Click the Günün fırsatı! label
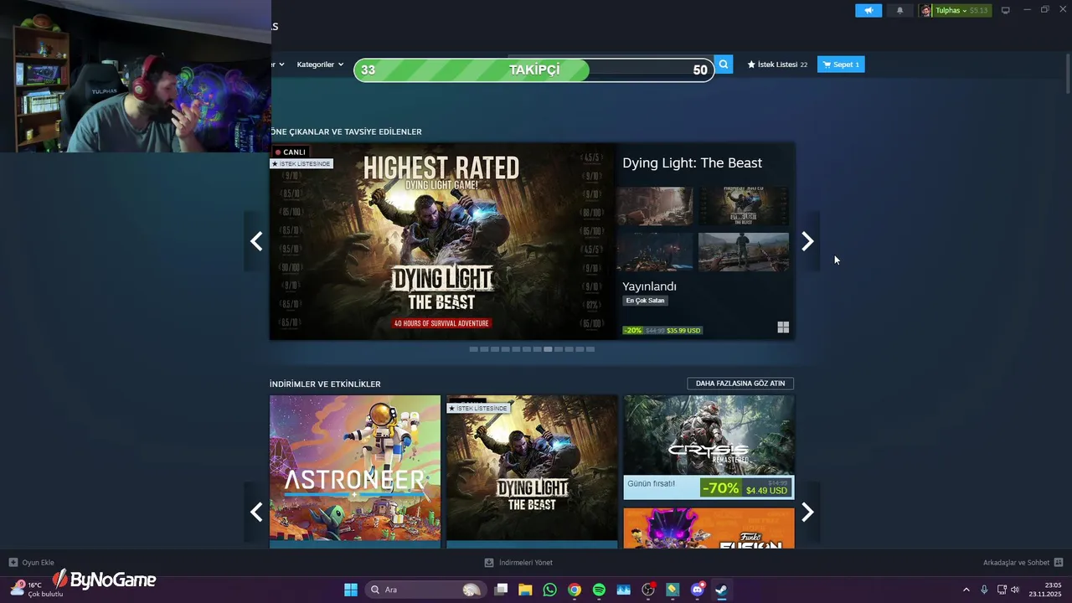Image resolution: width=1072 pixels, height=603 pixels. click(651, 483)
